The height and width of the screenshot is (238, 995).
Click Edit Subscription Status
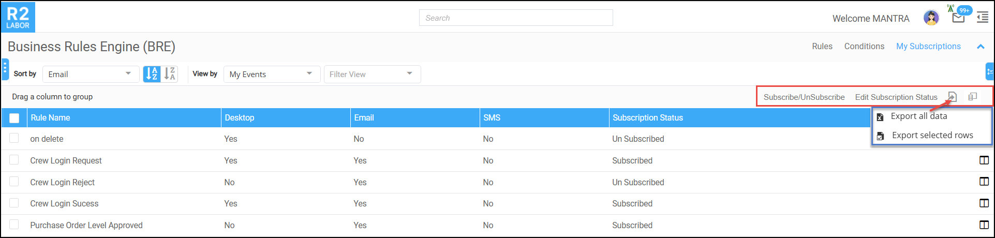[896, 97]
